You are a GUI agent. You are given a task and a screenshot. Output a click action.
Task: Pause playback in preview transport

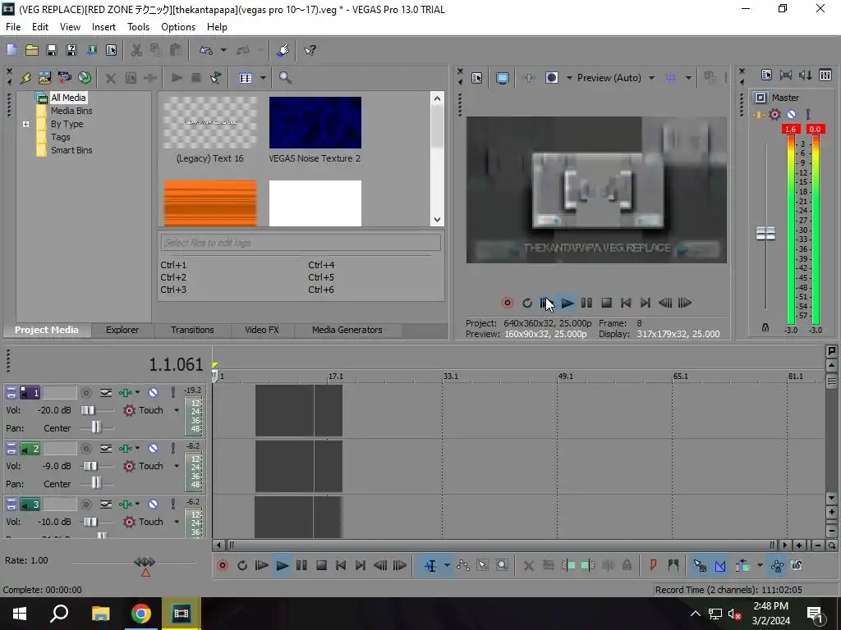point(586,303)
